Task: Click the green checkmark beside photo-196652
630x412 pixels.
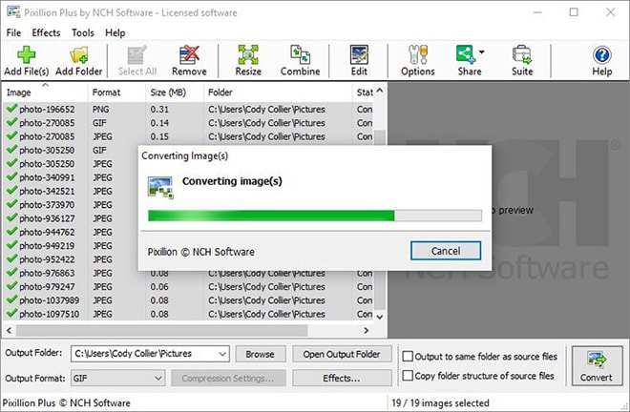Action: 11,109
